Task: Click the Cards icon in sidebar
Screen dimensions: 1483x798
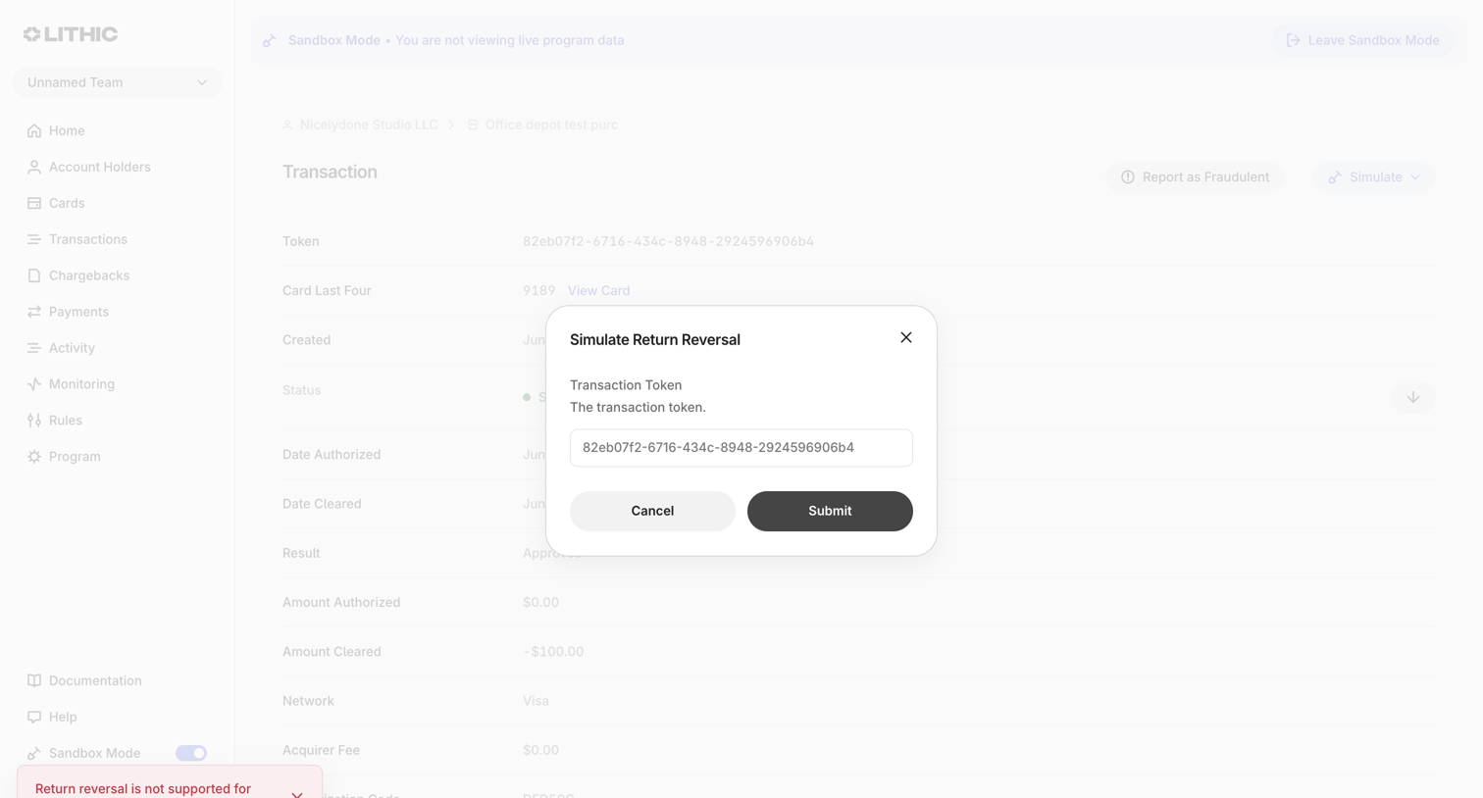Action: (x=34, y=203)
